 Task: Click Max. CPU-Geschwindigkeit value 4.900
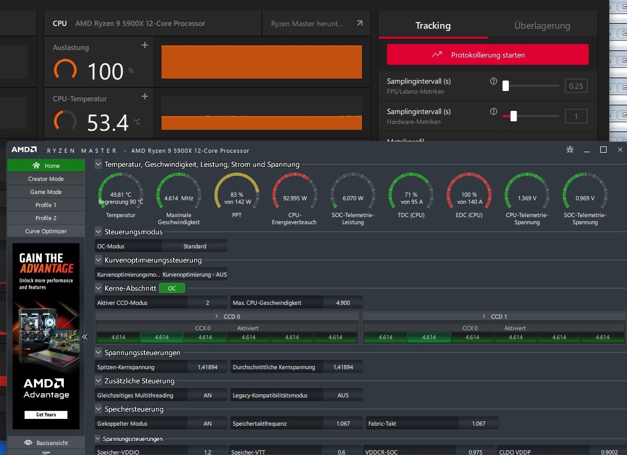[x=343, y=303]
